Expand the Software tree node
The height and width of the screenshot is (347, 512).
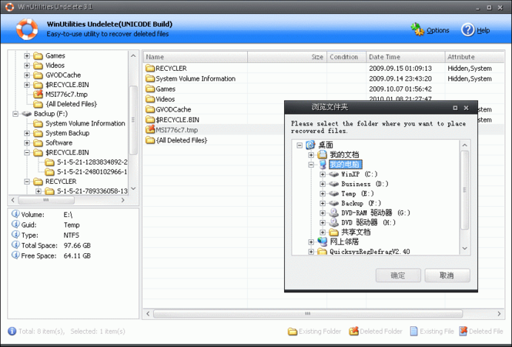pyautogui.click(x=27, y=143)
